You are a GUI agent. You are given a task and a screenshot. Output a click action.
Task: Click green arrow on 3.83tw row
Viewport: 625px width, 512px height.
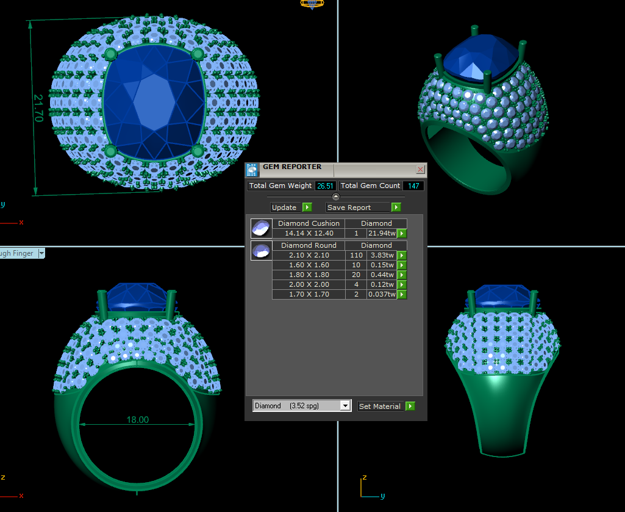[402, 256]
